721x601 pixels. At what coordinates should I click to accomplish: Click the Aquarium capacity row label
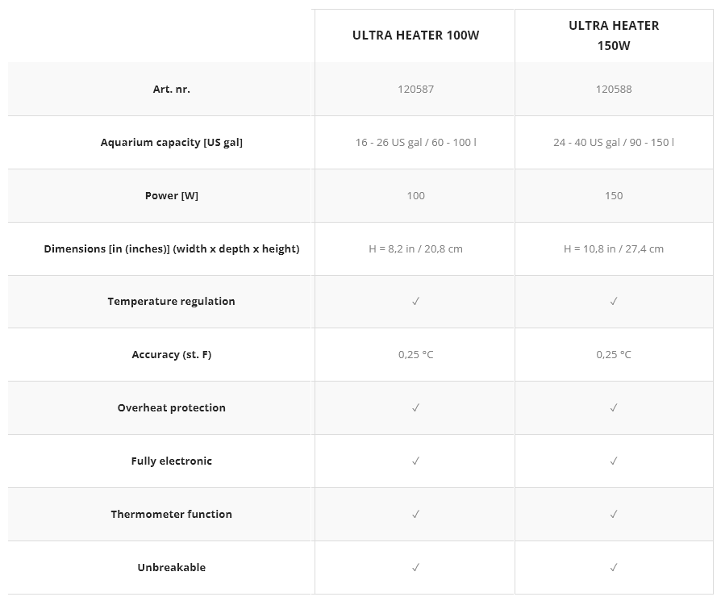pyautogui.click(x=172, y=143)
